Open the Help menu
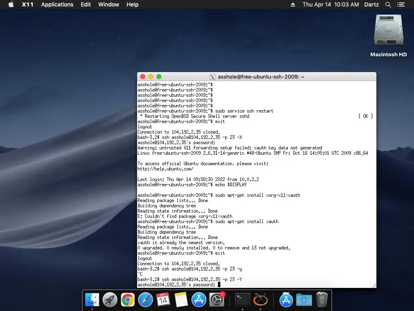This screenshot has width=414, height=311. click(132, 4)
